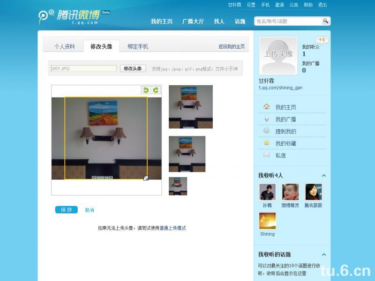Click the microphone icon beside 我的广播
375x281 pixels.
266,119
